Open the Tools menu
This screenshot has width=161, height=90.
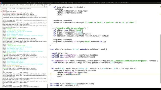pyautogui.click(x=38, y=5)
